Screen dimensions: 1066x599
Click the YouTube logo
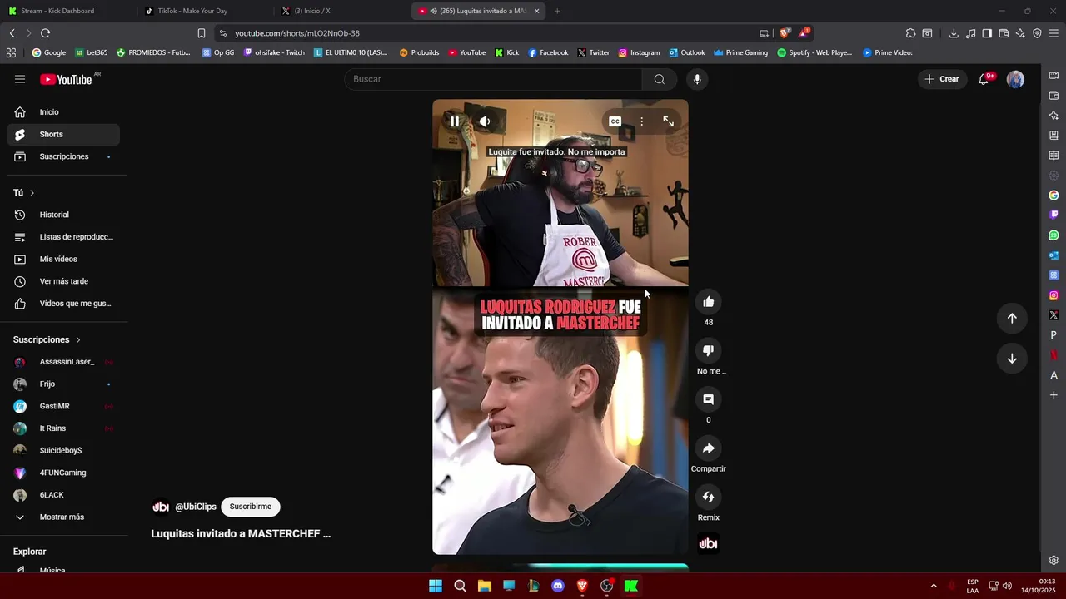coord(67,79)
